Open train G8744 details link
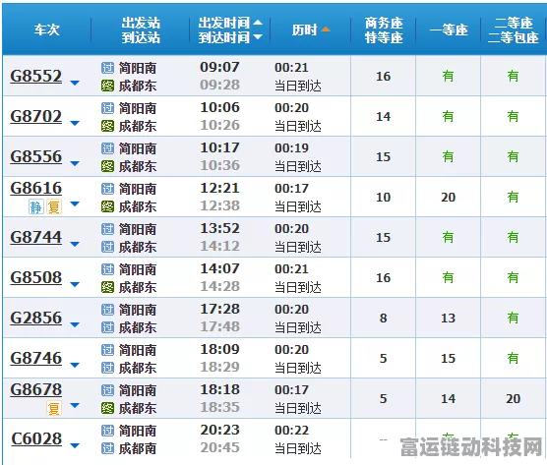Viewport: 547px width, 465px height. pyautogui.click(x=36, y=237)
